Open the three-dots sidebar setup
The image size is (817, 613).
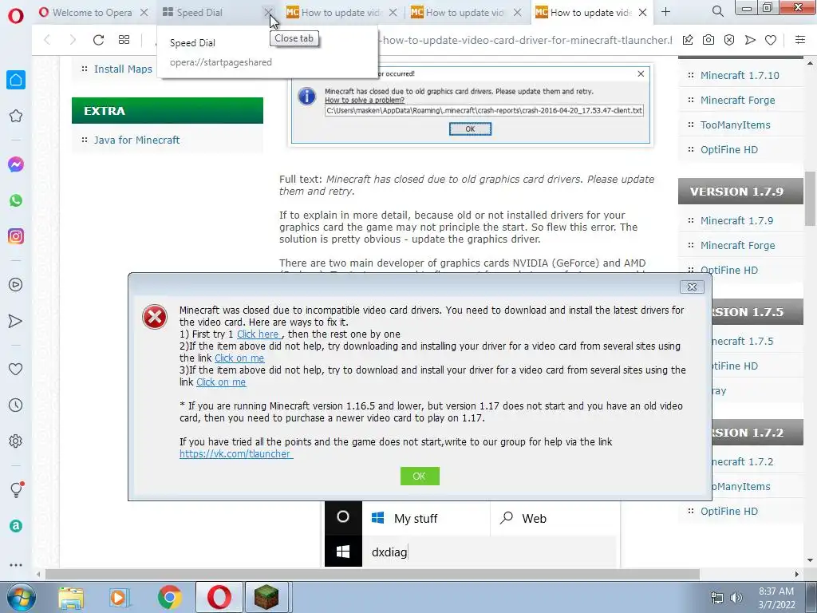pyautogui.click(x=16, y=564)
